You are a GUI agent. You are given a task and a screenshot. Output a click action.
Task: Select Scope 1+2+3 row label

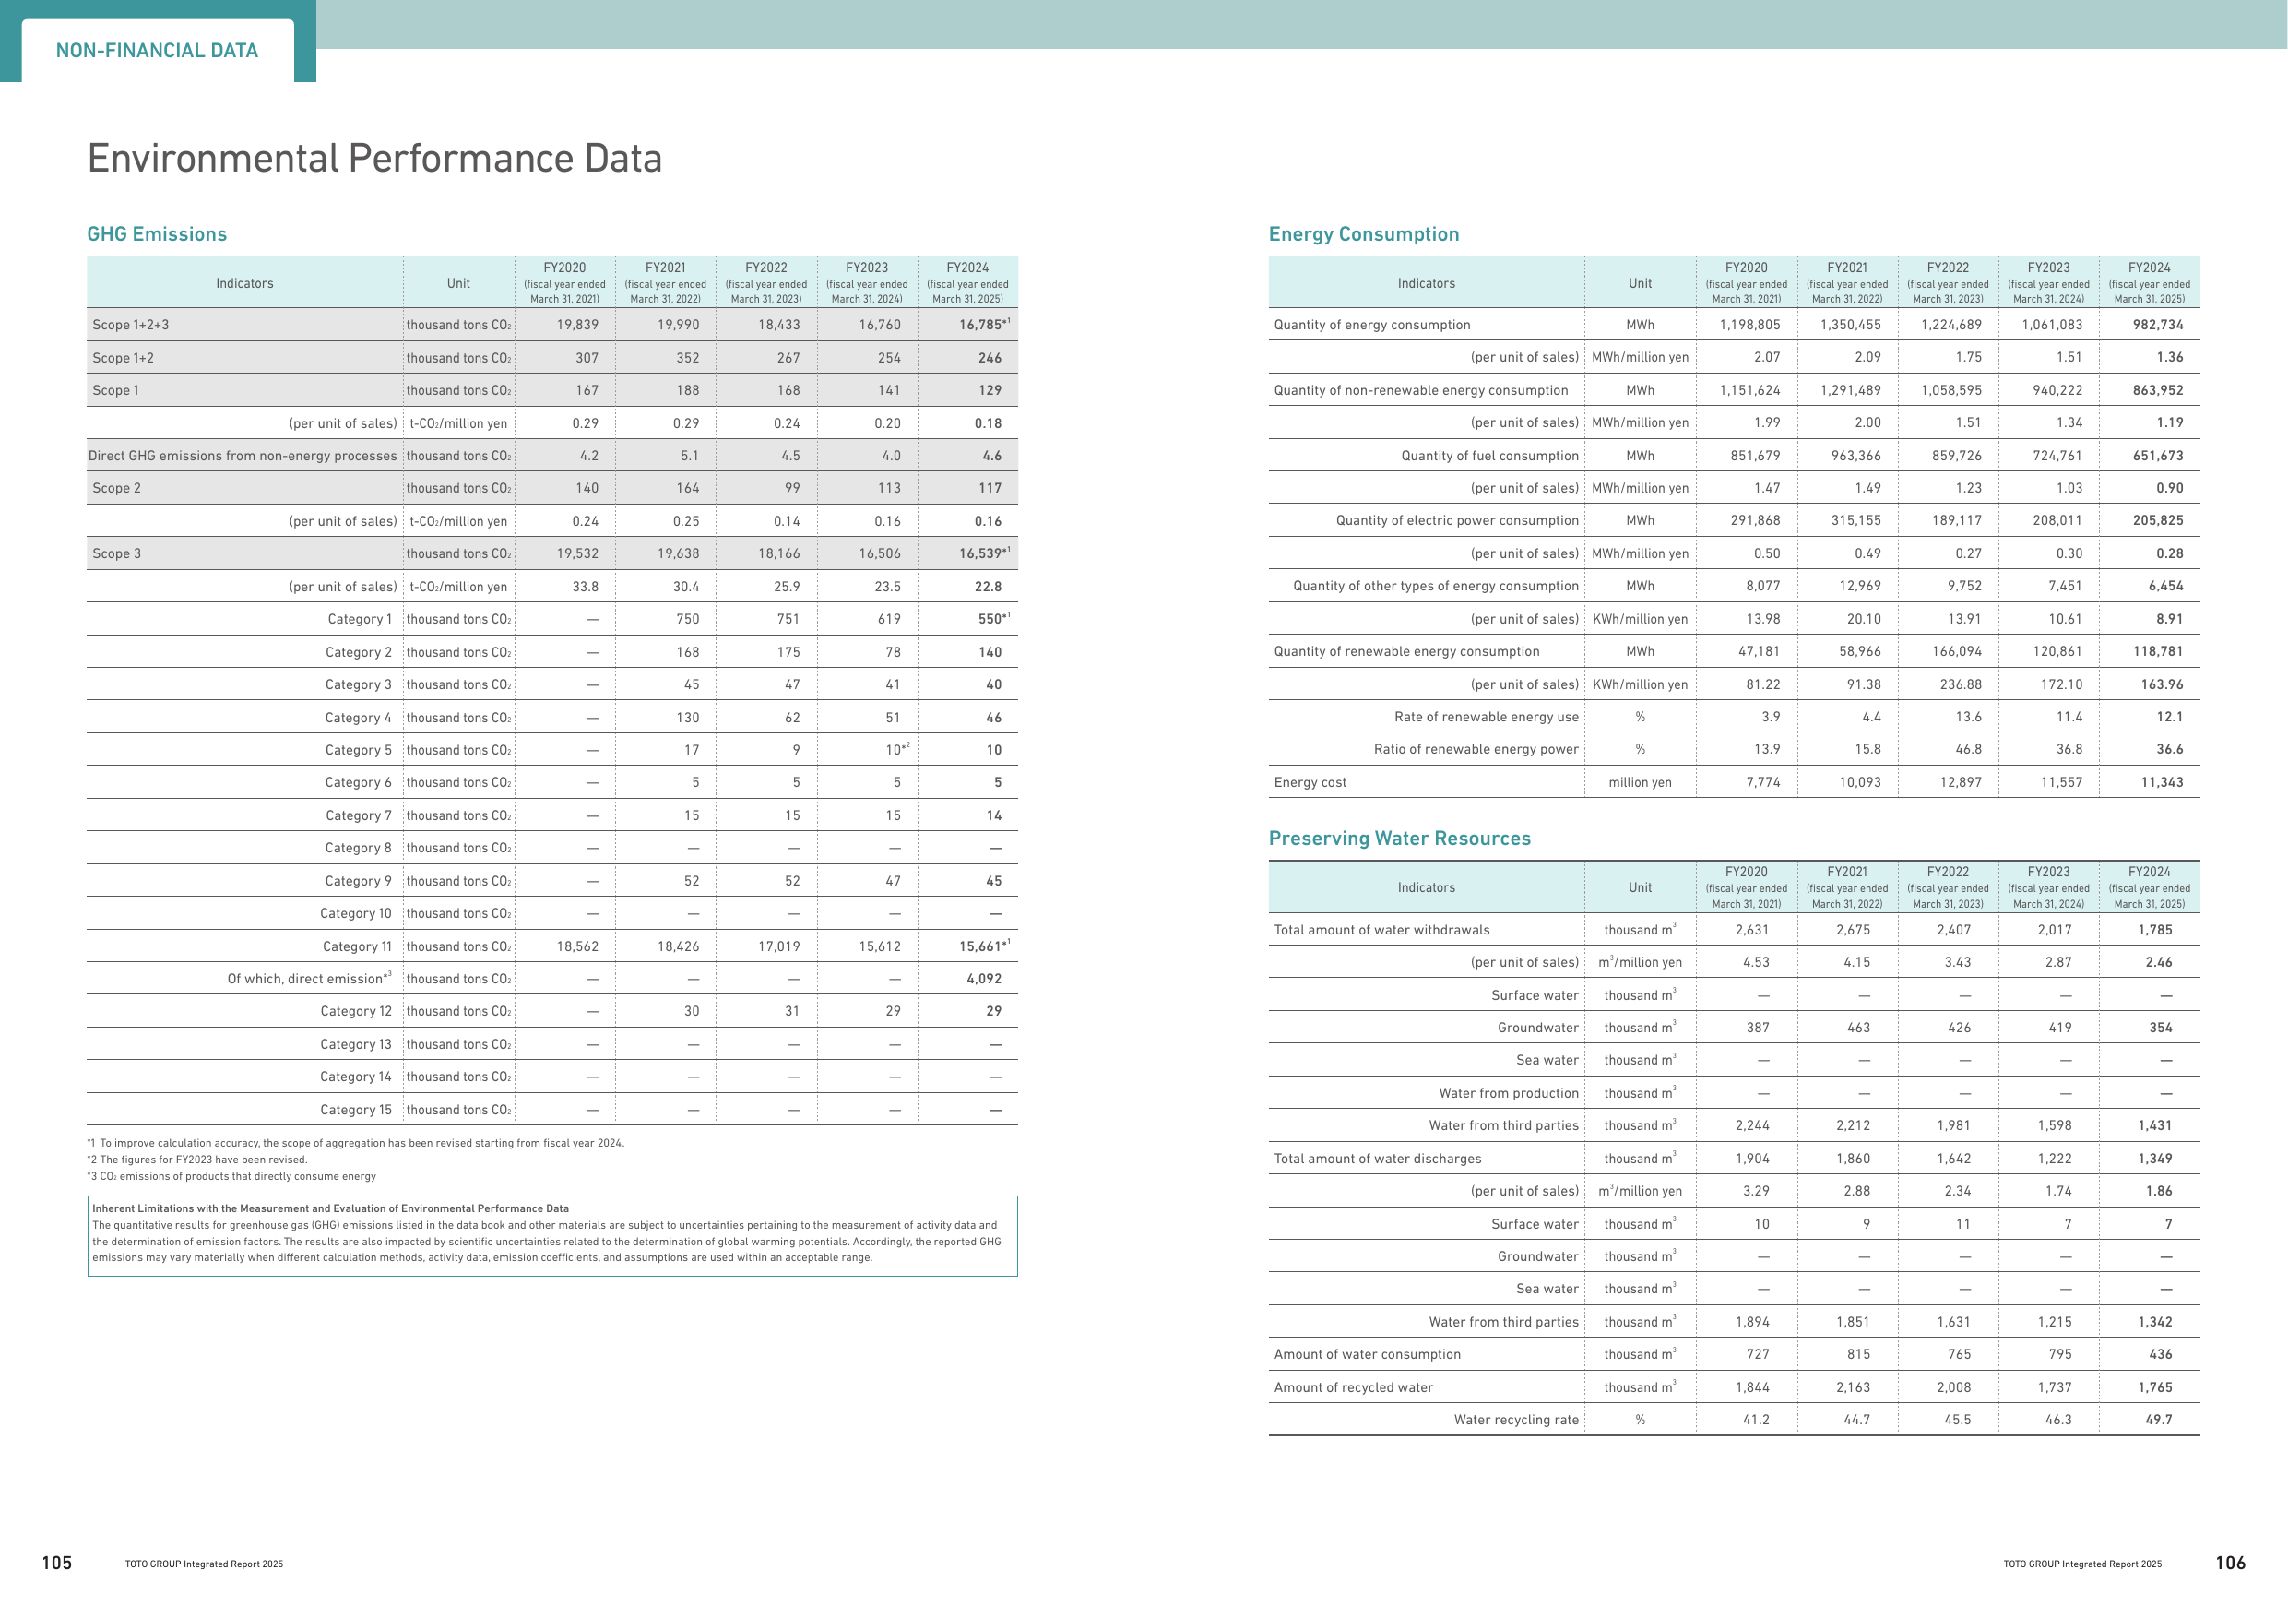(131, 325)
